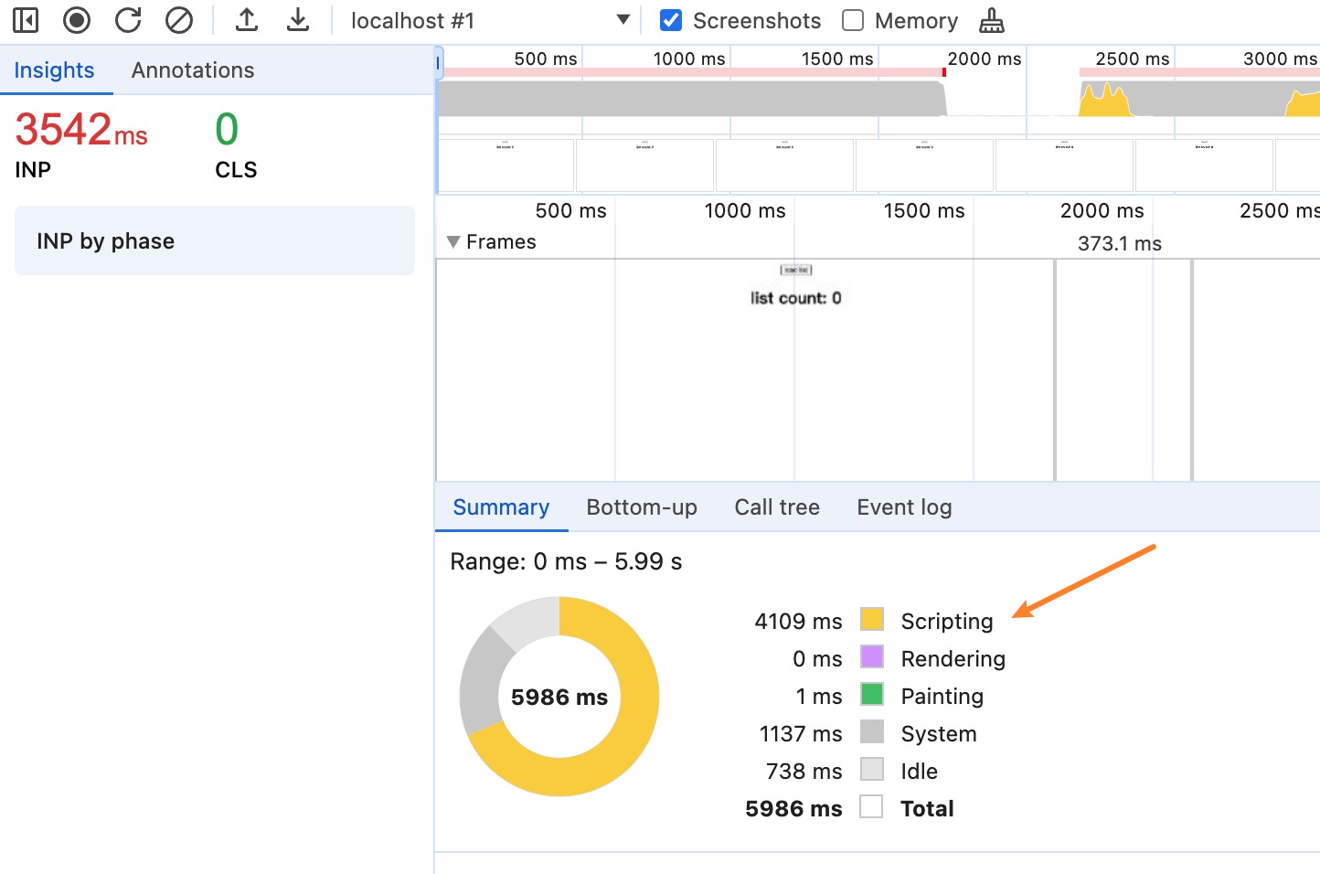Start a new performance recording
Image resolution: width=1320 pixels, height=874 pixels.
click(77, 20)
